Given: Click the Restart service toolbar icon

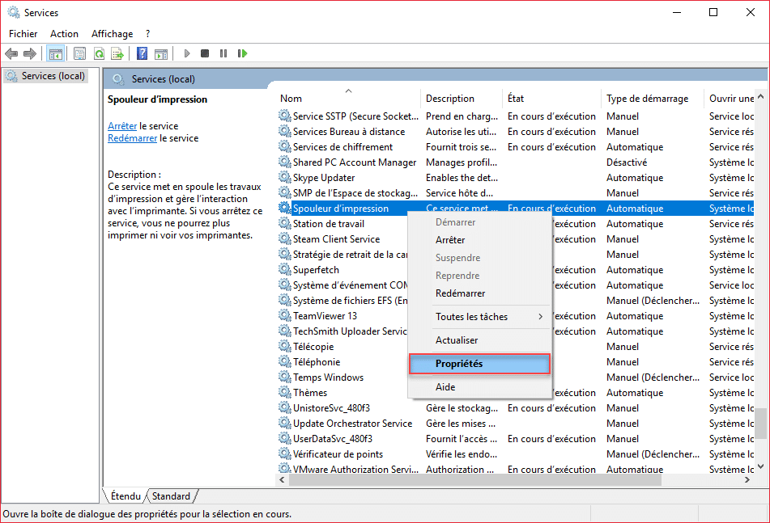Looking at the screenshot, I should coord(242,53).
